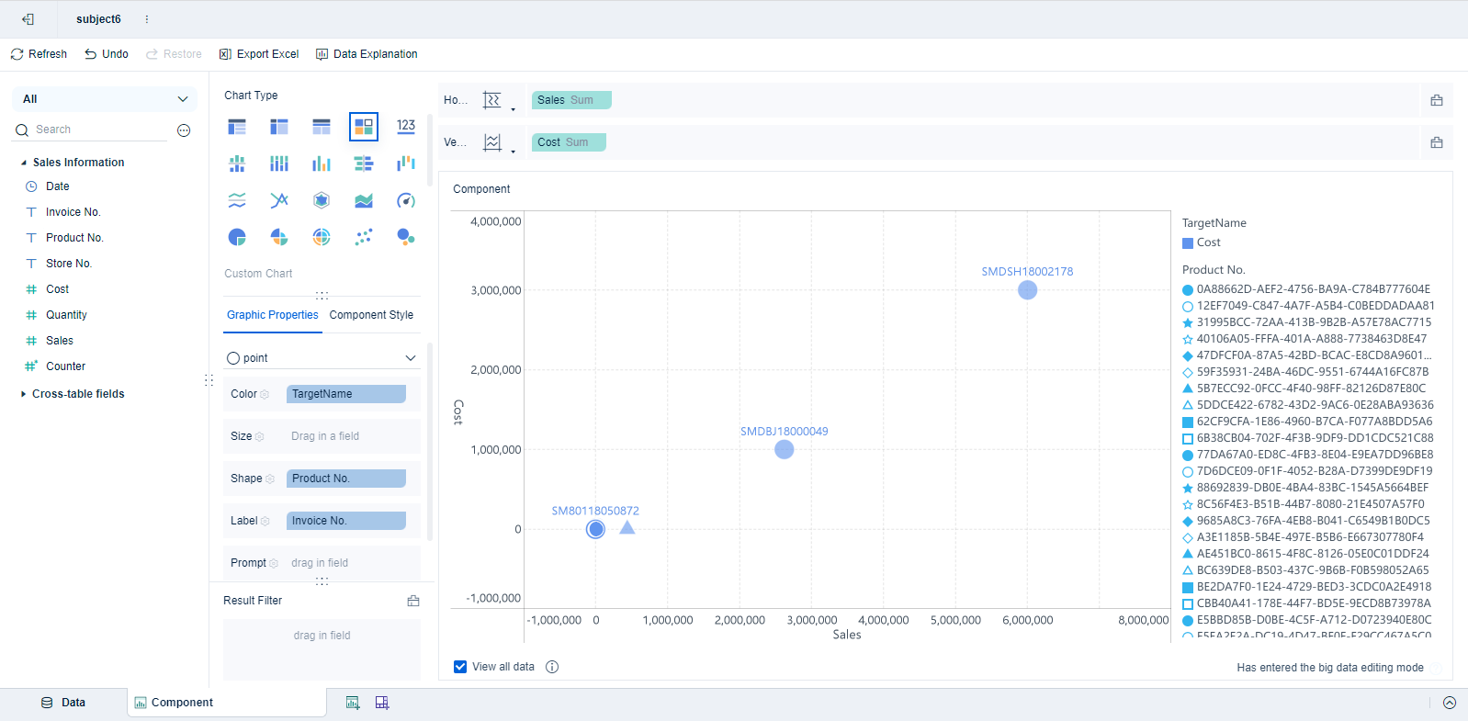Viewport: 1468px width, 721px height.
Task: Clear the Result Filter area
Action: pyautogui.click(x=413, y=601)
